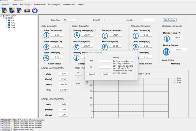The image size is (196, 131).
Task: Click the ID input field in dialog
Action: [x=105, y=67]
